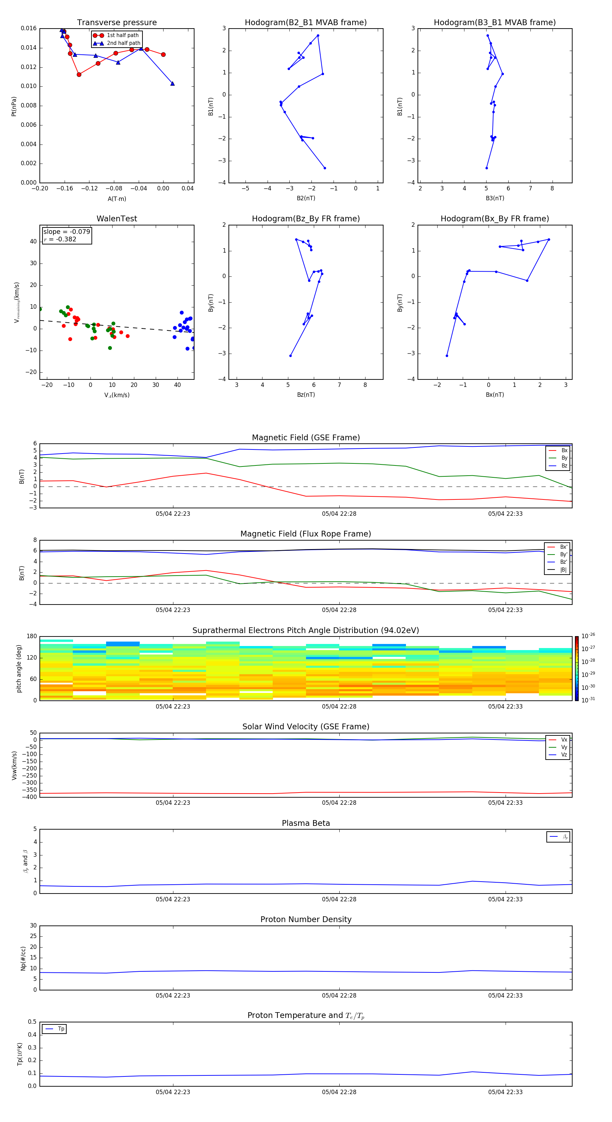Click the "Transverse pressure" plot title
Image resolution: width=612 pixels, height=1122 pixels.
117,23
